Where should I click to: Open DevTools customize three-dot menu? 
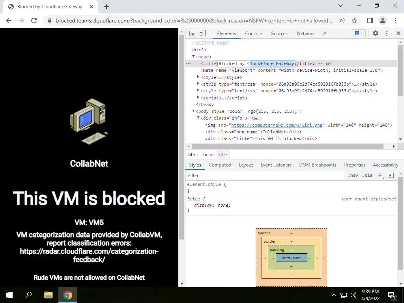pyautogui.click(x=387, y=33)
